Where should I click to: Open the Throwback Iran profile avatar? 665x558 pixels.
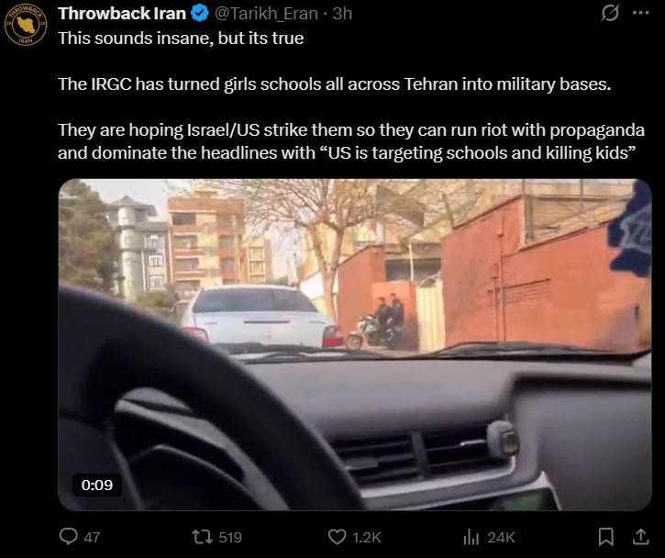tap(25, 25)
